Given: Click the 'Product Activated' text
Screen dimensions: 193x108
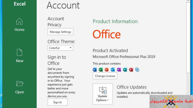Looking at the screenshot, I should click(x=110, y=51).
